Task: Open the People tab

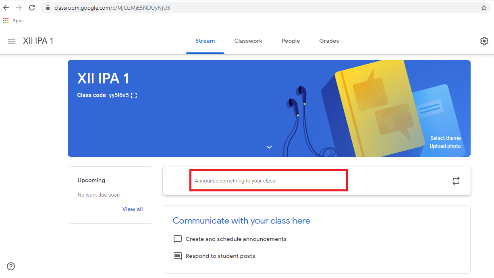Action: [291, 41]
